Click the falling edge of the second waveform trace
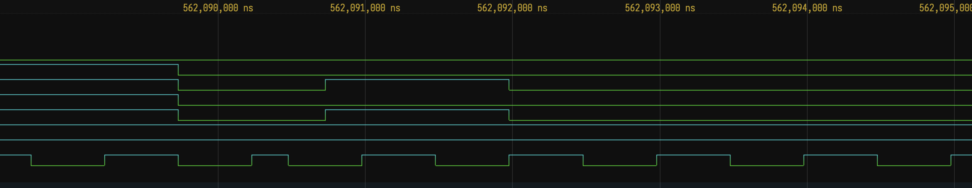The height and width of the screenshot is (188, 972). pyautogui.click(x=178, y=70)
